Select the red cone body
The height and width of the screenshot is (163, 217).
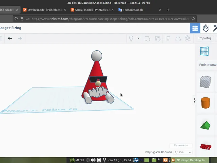pos(96,70)
